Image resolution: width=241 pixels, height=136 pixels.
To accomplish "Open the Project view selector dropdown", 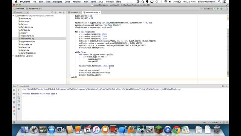I will click(x=21, y=12).
